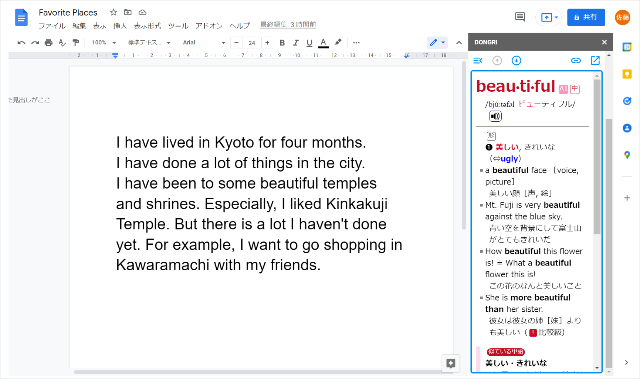Viewport: 640px width, 379px height.
Task: Click the Explore button
Action: (451, 363)
